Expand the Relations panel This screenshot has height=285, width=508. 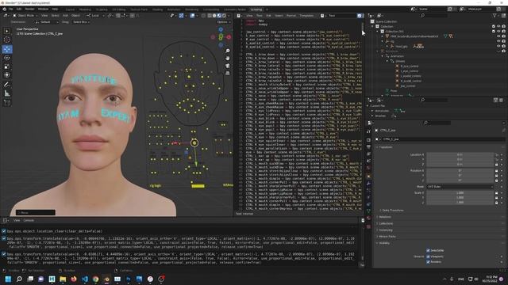coord(384,217)
